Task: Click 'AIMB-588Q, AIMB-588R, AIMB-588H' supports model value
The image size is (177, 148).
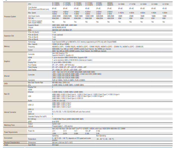Action: tap(65, 25)
